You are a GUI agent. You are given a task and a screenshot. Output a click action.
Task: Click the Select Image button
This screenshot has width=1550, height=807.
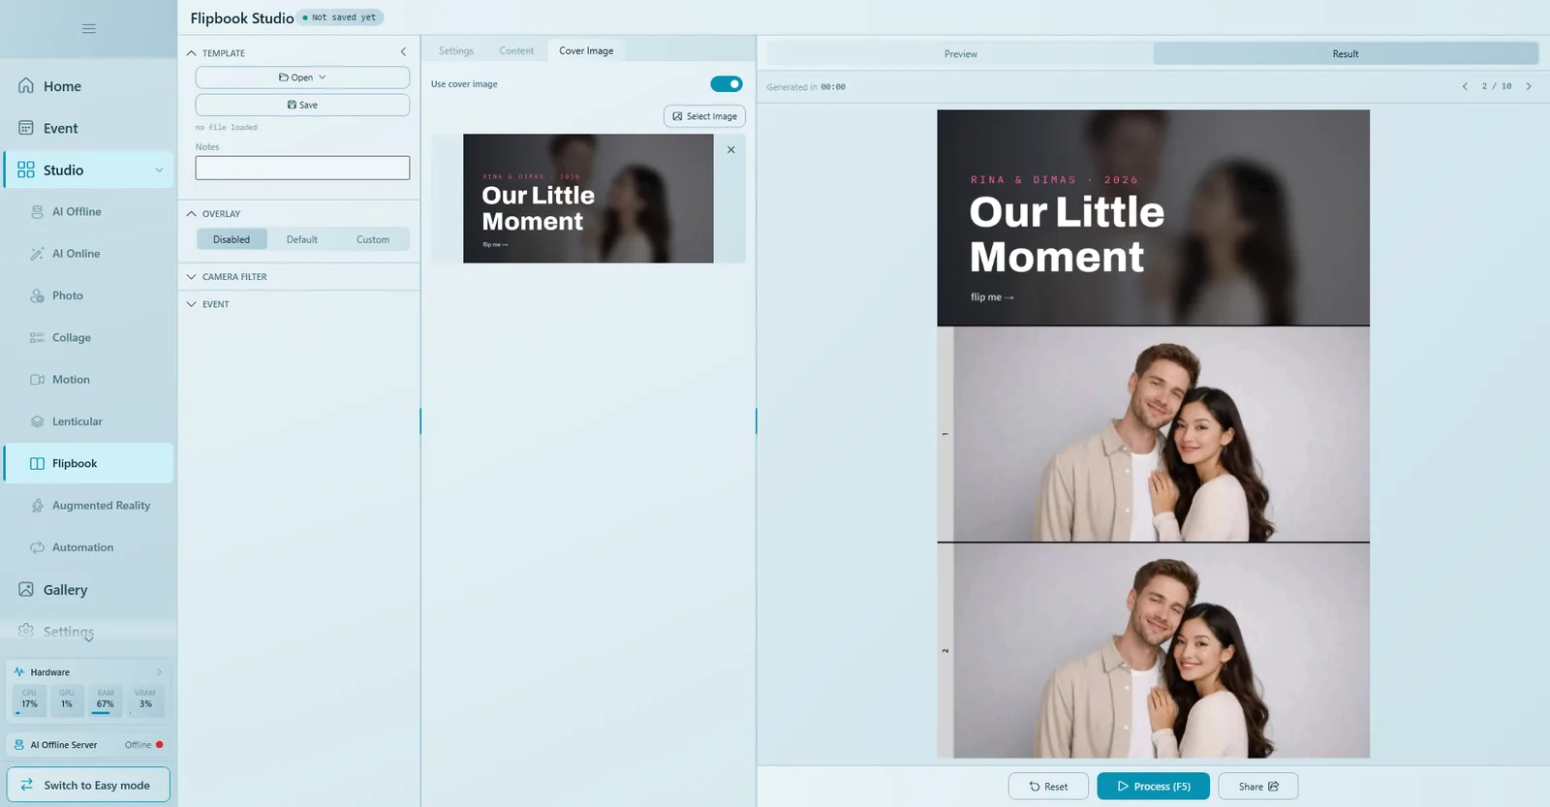pyautogui.click(x=704, y=116)
